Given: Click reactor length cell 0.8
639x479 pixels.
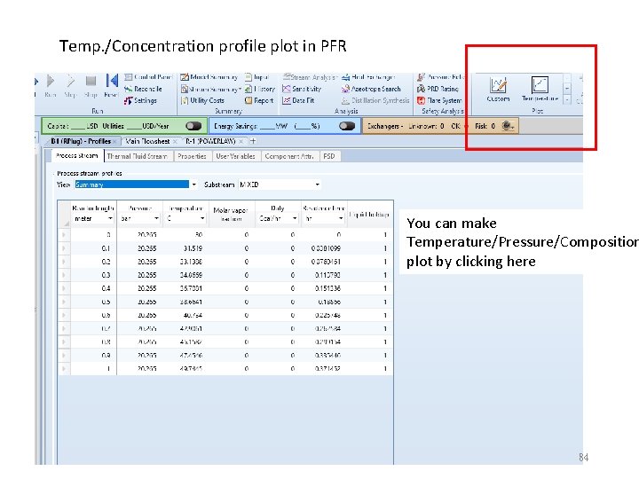Looking at the screenshot, I should [94, 342].
